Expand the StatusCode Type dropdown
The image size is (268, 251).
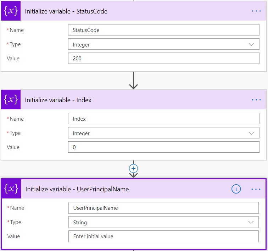coord(251,44)
